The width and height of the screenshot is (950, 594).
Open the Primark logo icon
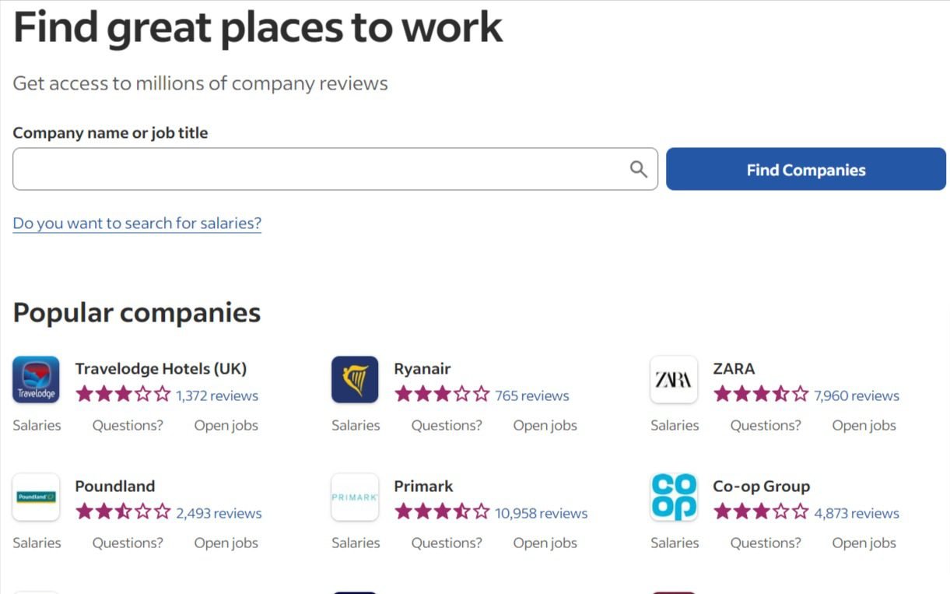point(355,497)
